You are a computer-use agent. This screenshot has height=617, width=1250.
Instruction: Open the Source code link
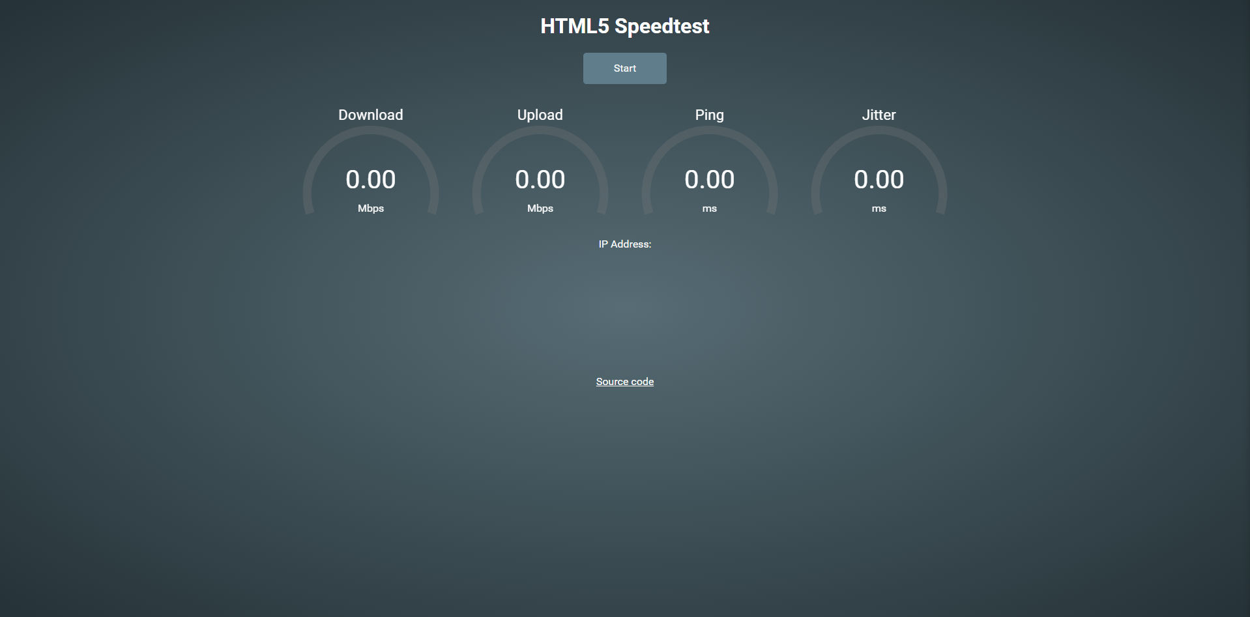pyautogui.click(x=624, y=382)
